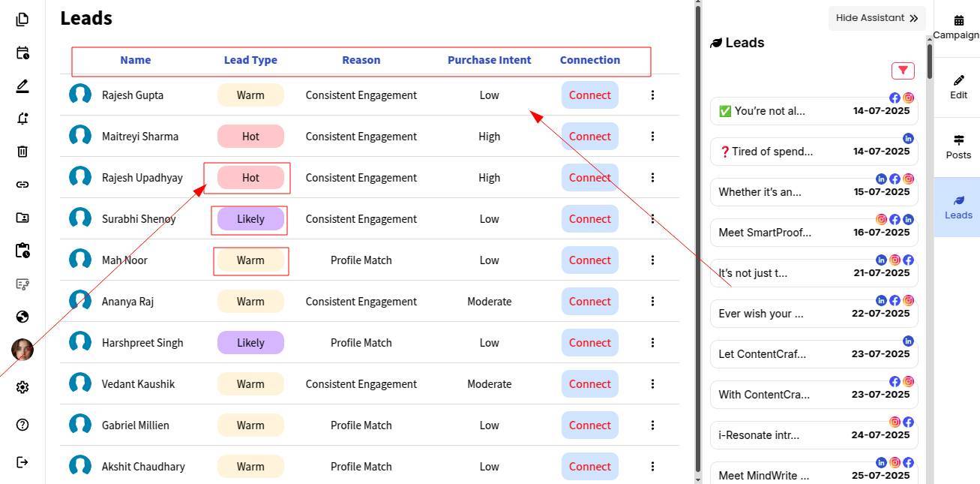Open three-dot menu for Rajesh Gupta

coord(652,95)
